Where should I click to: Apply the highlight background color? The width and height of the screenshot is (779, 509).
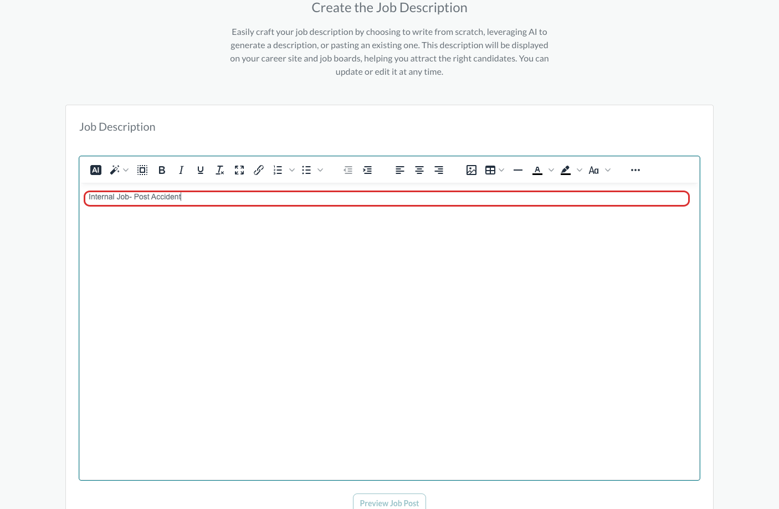[566, 170]
